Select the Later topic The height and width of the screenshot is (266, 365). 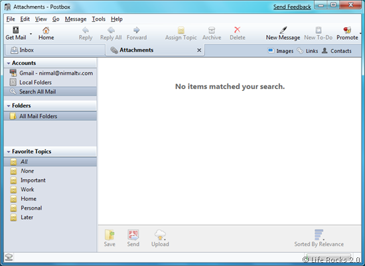[x=50, y=218]
